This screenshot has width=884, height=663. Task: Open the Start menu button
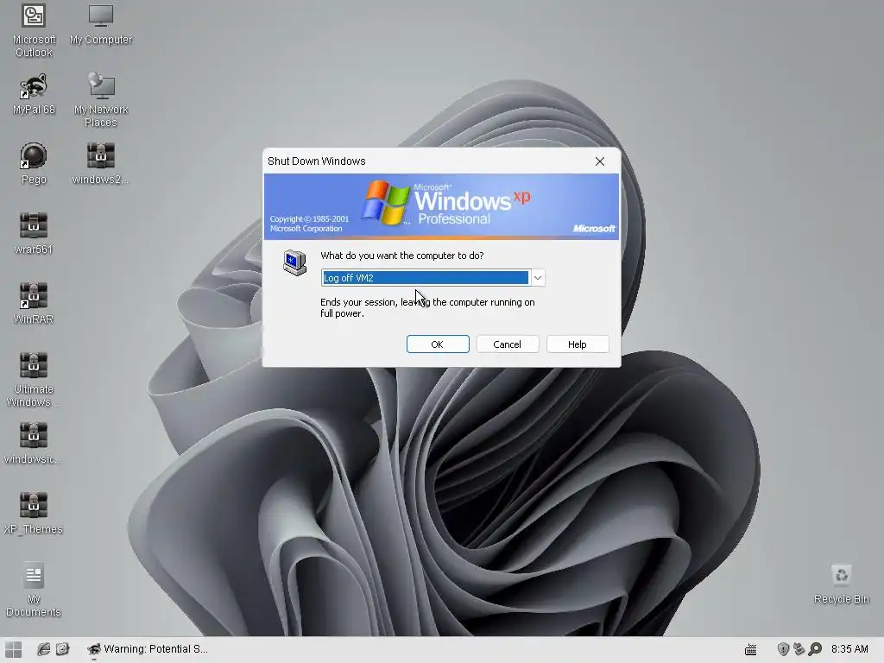click(x=14, y=649)
